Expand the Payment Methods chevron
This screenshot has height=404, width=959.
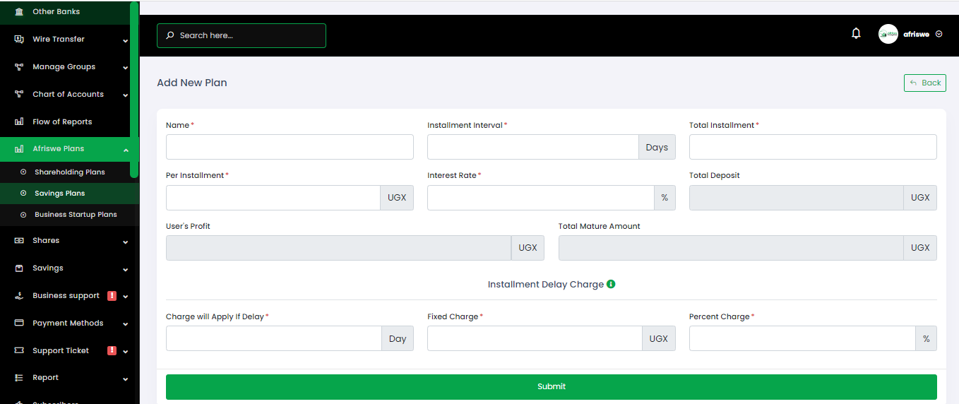coord(125,324)
